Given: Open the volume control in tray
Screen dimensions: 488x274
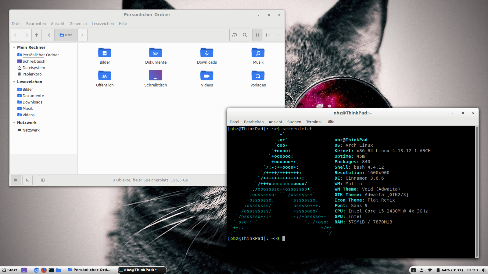Looking at the screenshot, I should (483, 270).
